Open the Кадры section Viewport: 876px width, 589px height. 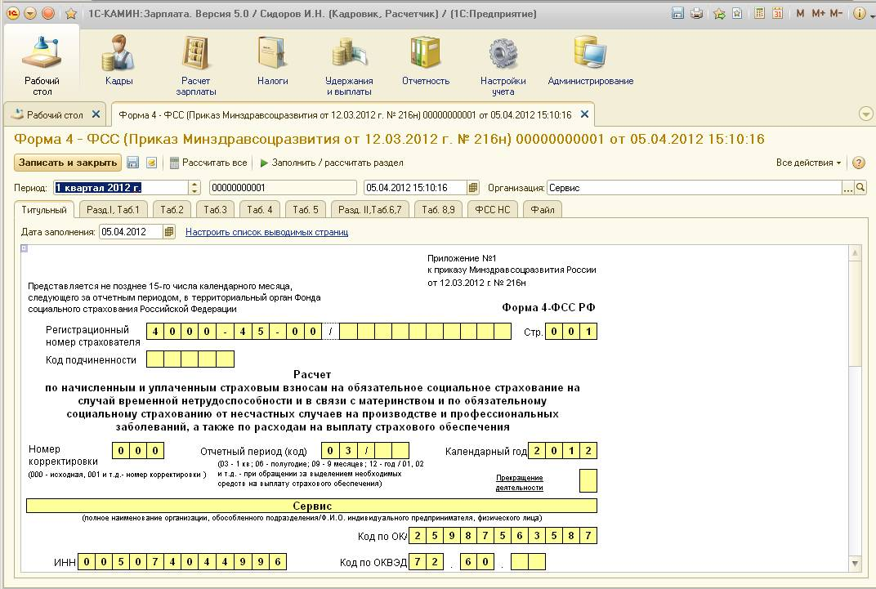click(x=118, y=62)
